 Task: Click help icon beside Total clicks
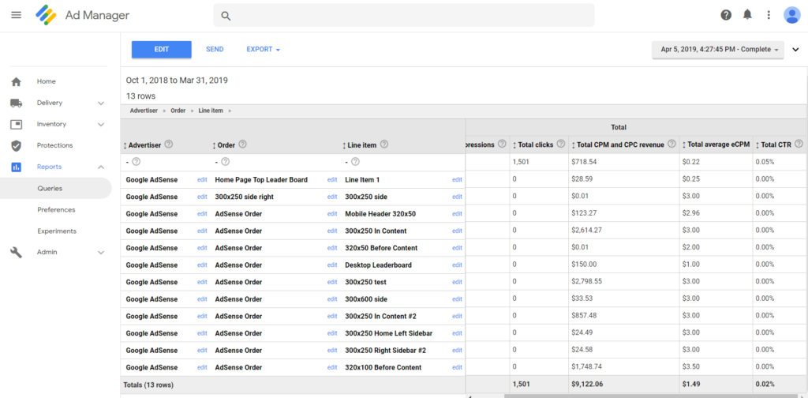point(561,145)
